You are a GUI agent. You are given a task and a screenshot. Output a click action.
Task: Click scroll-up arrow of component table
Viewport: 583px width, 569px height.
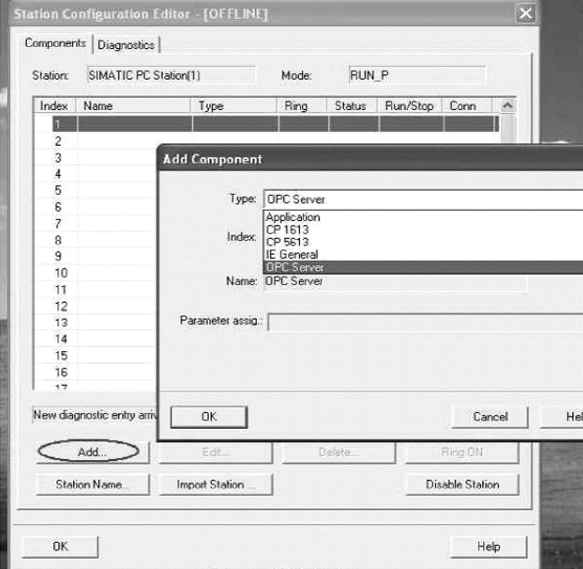pos(507,106)
